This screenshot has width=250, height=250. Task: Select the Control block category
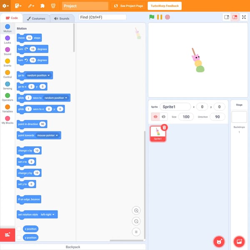coord(7,74)
